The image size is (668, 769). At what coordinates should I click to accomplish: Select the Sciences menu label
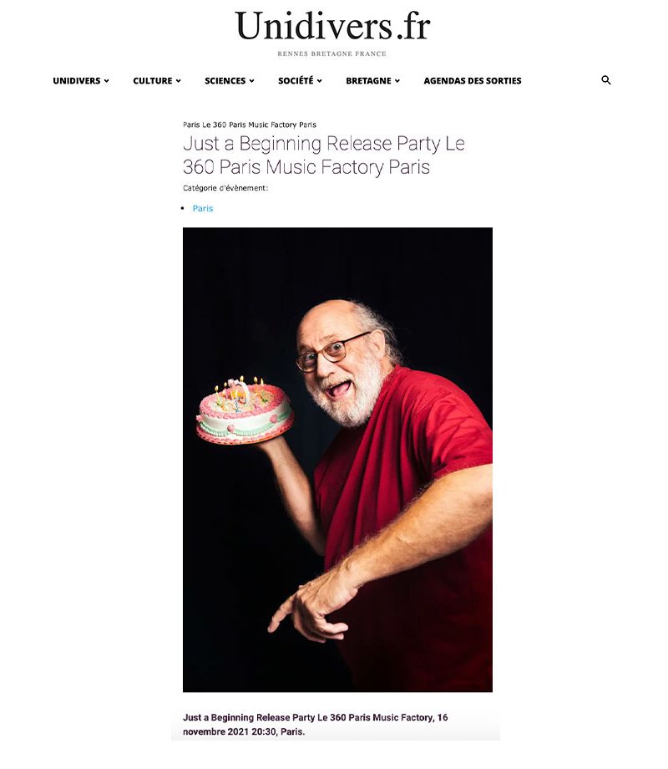(x=225, y=81)
